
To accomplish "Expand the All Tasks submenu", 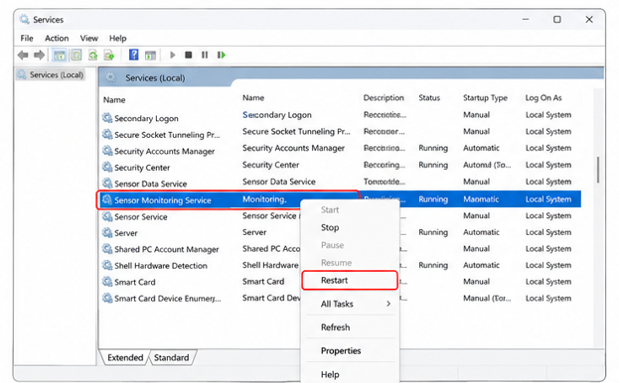I will click(350, 304).
